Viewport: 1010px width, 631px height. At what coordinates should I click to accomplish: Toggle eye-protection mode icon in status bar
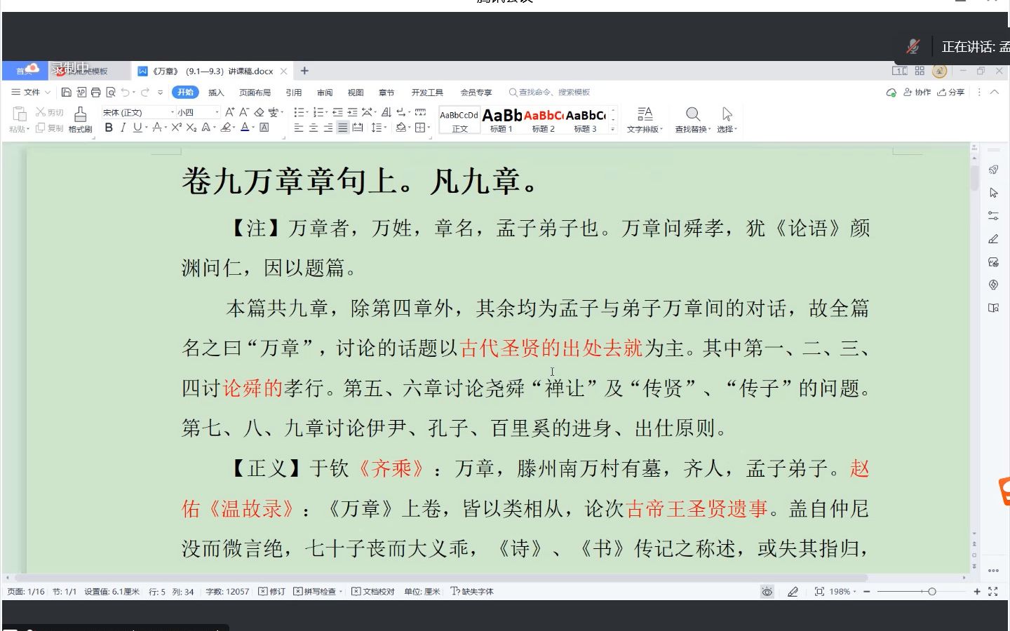click(x=767, y=592)
